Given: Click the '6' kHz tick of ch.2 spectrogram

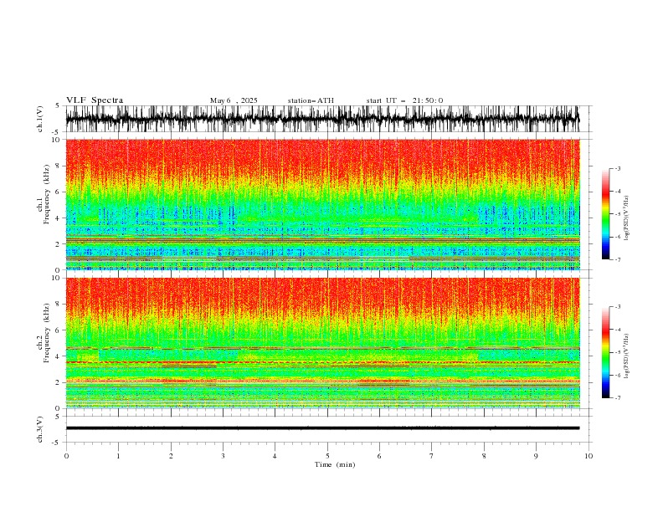Looking at the screenshot, I should 58,330.
